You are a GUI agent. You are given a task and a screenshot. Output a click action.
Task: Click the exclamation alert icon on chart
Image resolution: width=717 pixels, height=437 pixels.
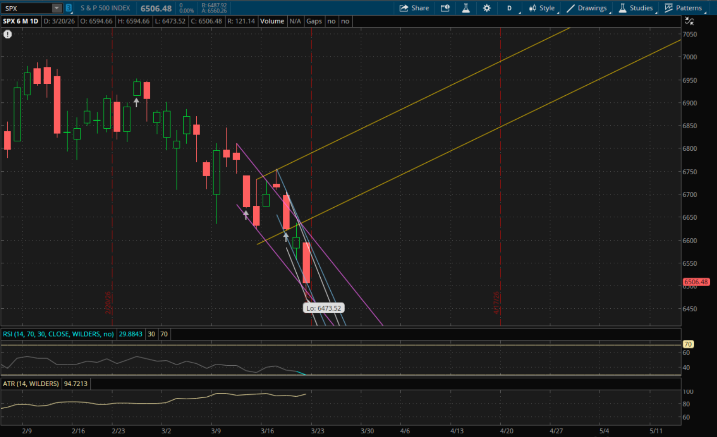(8, 34)
